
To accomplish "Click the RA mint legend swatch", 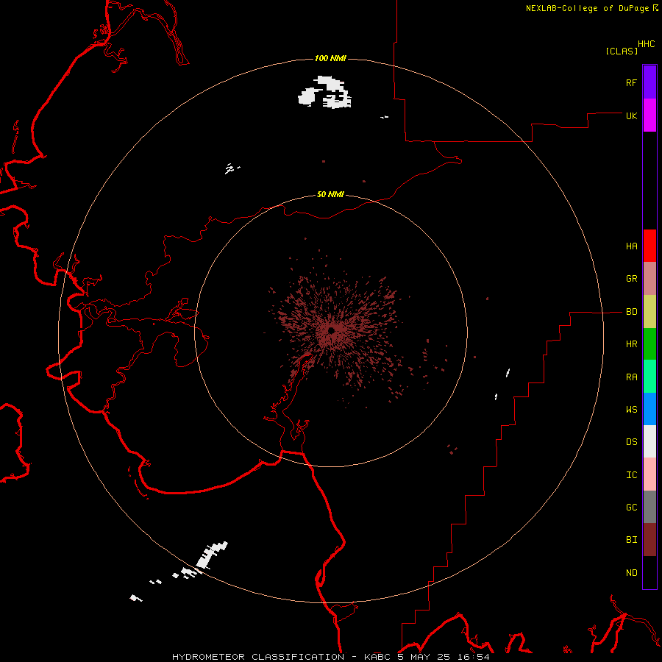I will click(x=649, y=377).
